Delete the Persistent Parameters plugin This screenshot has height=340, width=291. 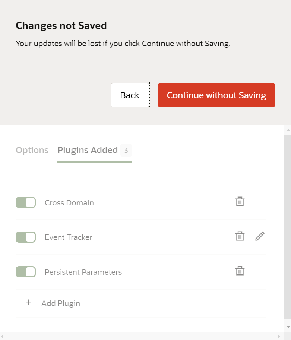coord(240,271)
